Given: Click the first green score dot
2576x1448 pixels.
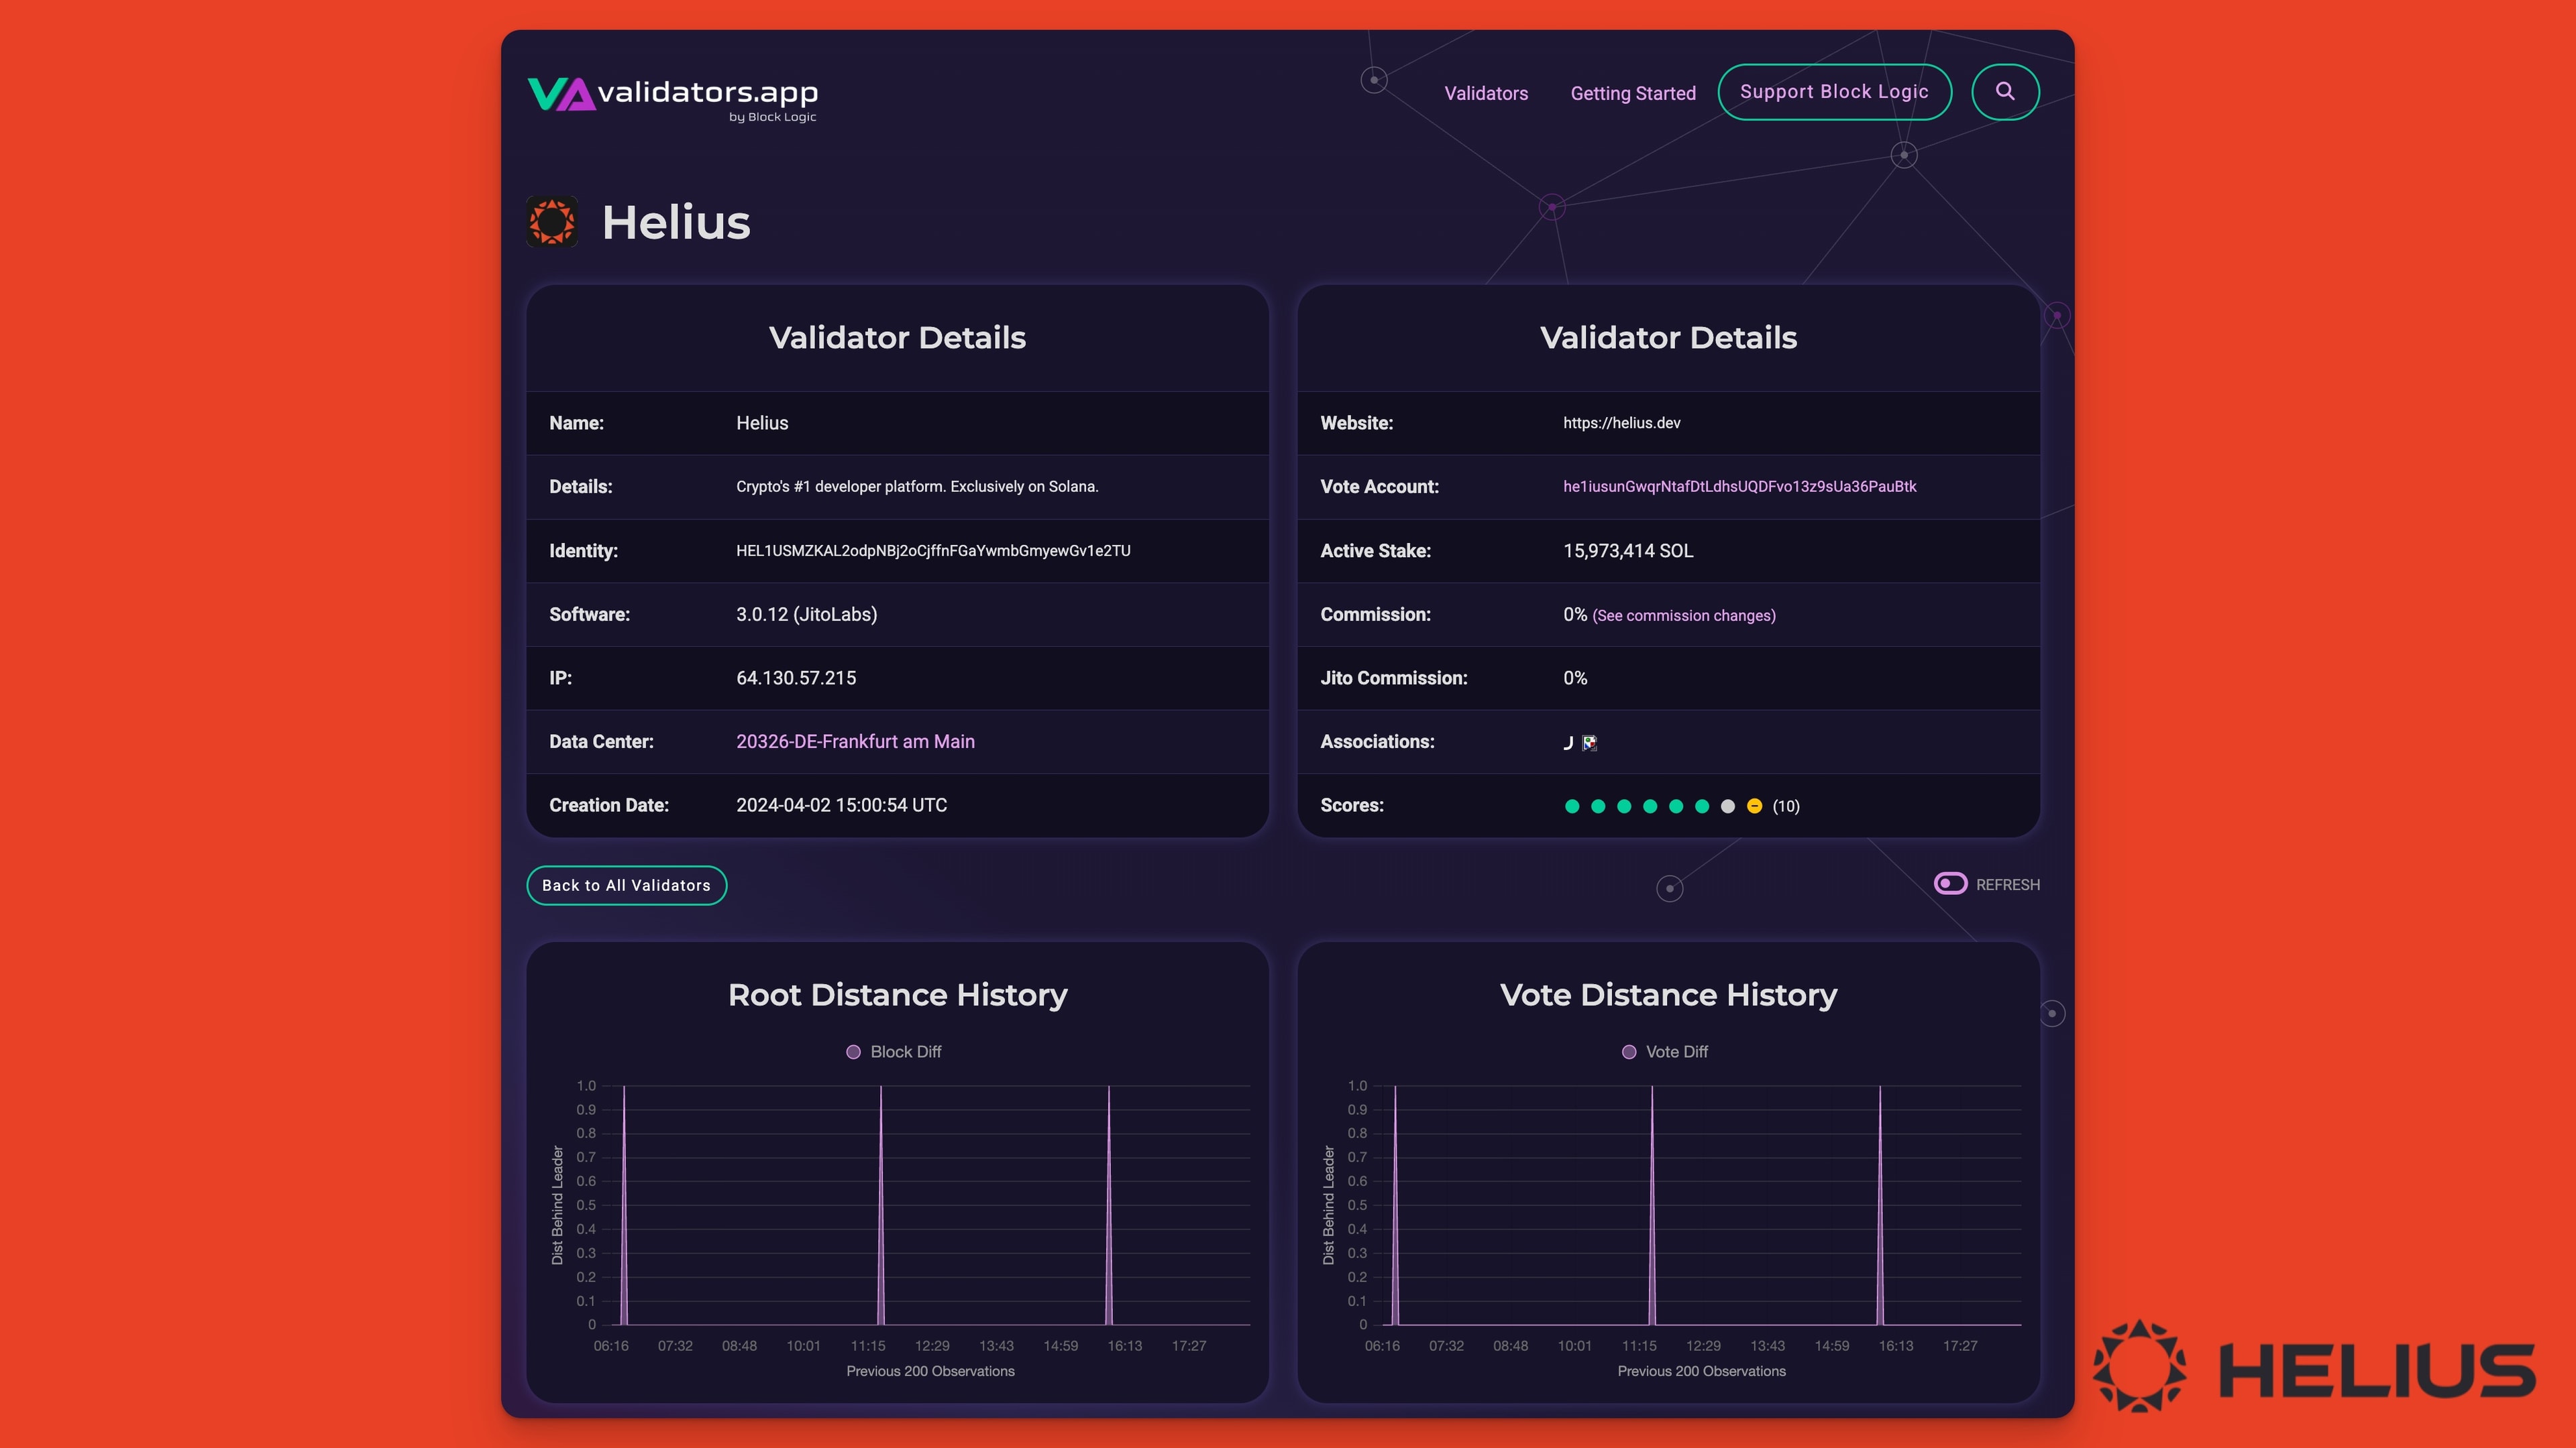Looking at the screenshot, I should pos(1572,805).
